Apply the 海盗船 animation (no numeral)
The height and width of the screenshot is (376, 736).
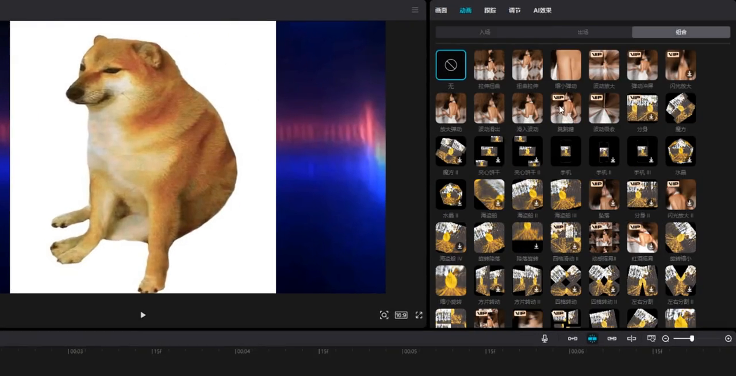coord(489,194)
